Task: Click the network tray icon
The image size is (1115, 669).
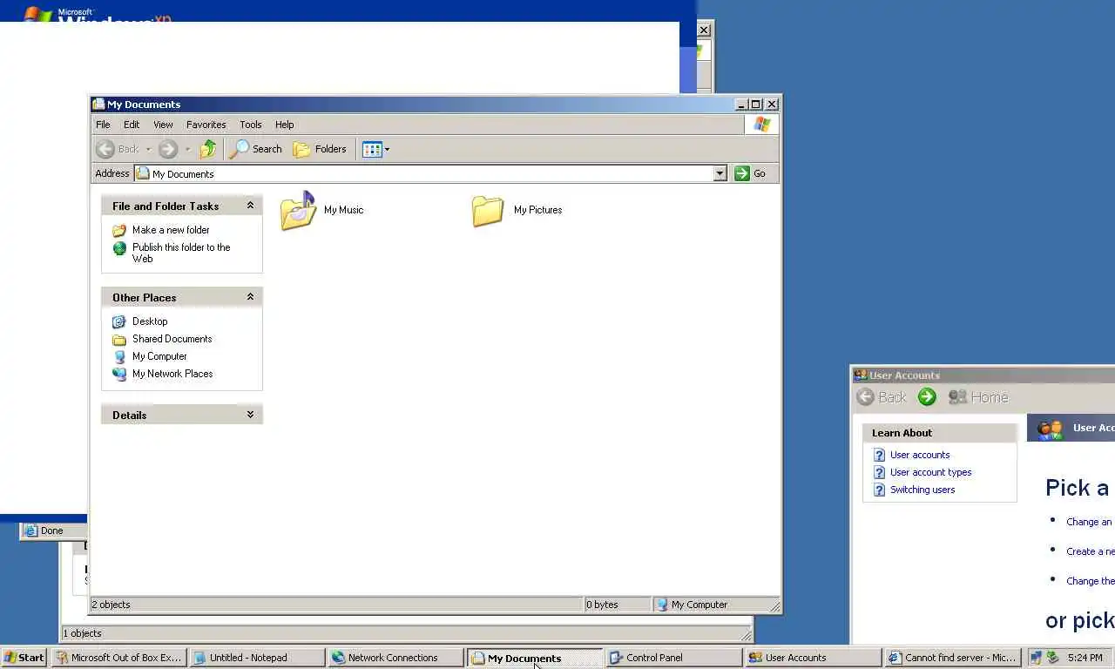Action: [1036, 658]
